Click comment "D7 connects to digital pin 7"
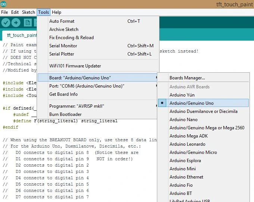254x202 pixels. click(52, 197)
